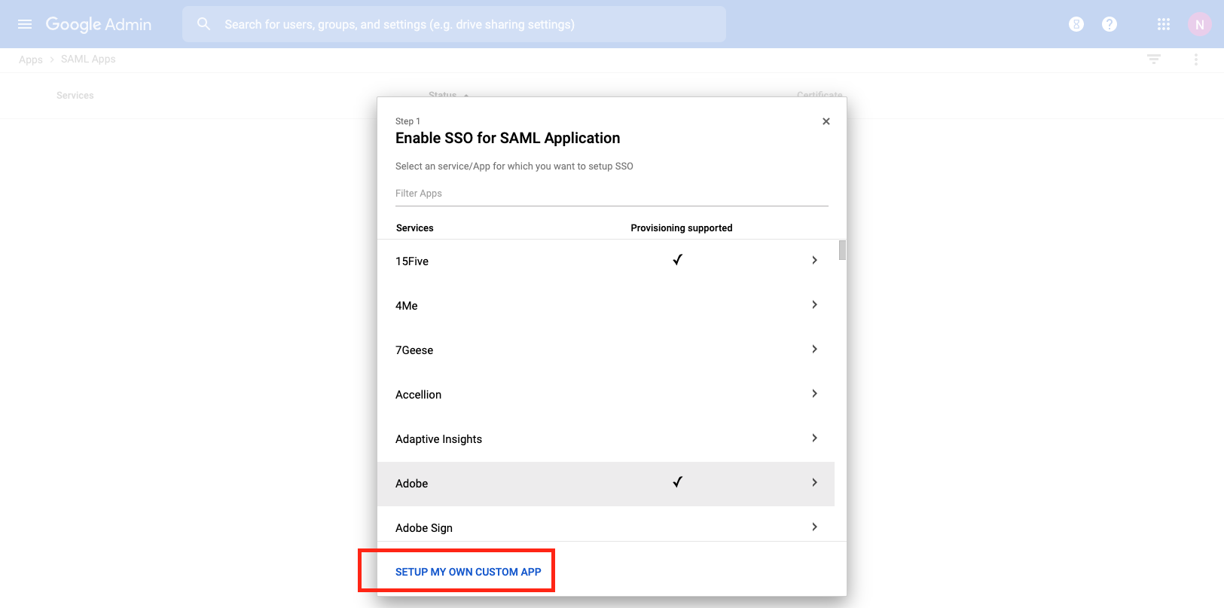
Task: Expand the Adaptive Insights row chevron
Action: click(814, 438)
